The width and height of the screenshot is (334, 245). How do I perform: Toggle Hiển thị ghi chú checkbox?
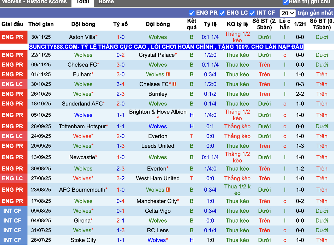(285, 2)
